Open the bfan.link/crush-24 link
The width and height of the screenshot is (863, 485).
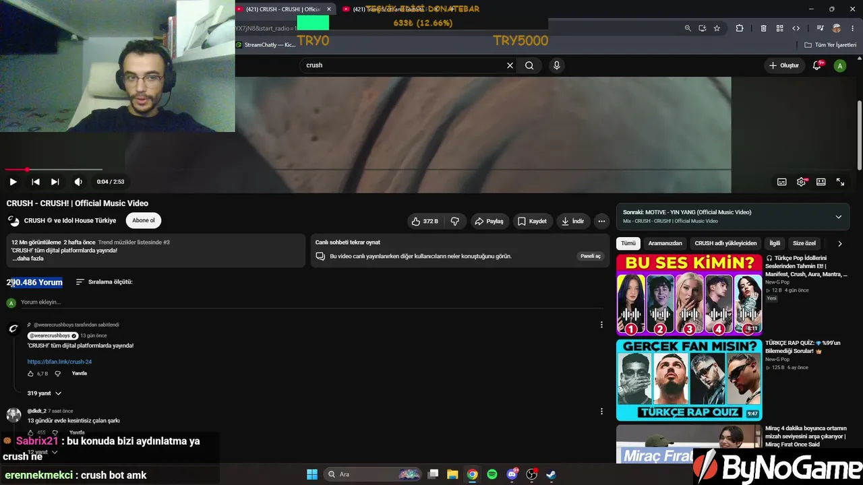click(x=59, y=362)
